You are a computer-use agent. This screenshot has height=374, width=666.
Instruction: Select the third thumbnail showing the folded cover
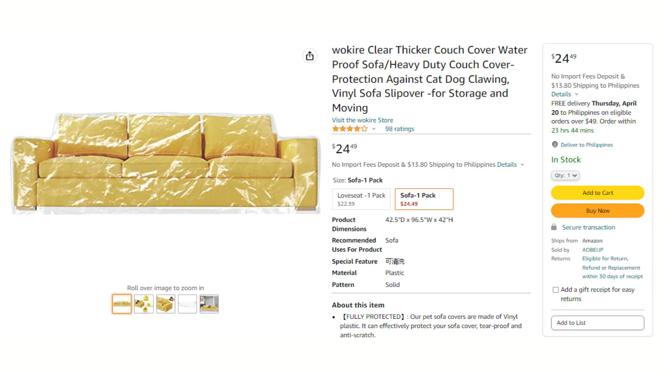[165, 304]
